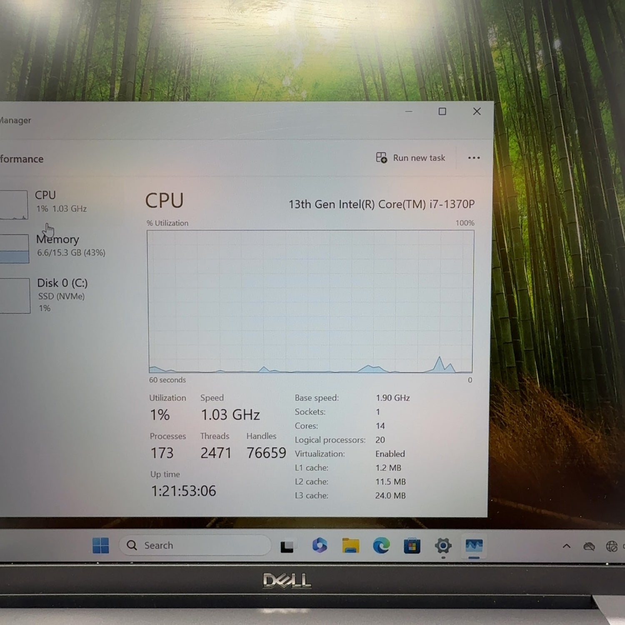The width and height of the screenshot is (625, 625).
Task: Click the Run new task button
Action: [x=411, y=158]
